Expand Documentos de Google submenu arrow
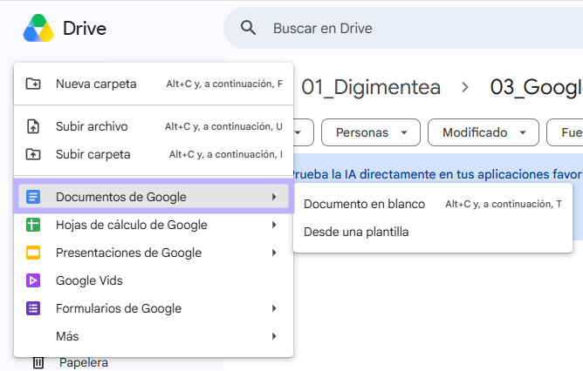This screenshot has height=371, width=583. pyautogui.click(x=274, y=197)
